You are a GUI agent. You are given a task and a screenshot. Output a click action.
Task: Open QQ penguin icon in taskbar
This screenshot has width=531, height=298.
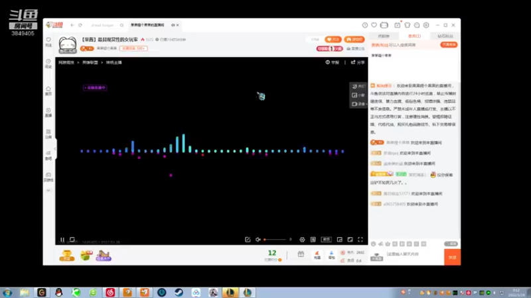point(59,293)
